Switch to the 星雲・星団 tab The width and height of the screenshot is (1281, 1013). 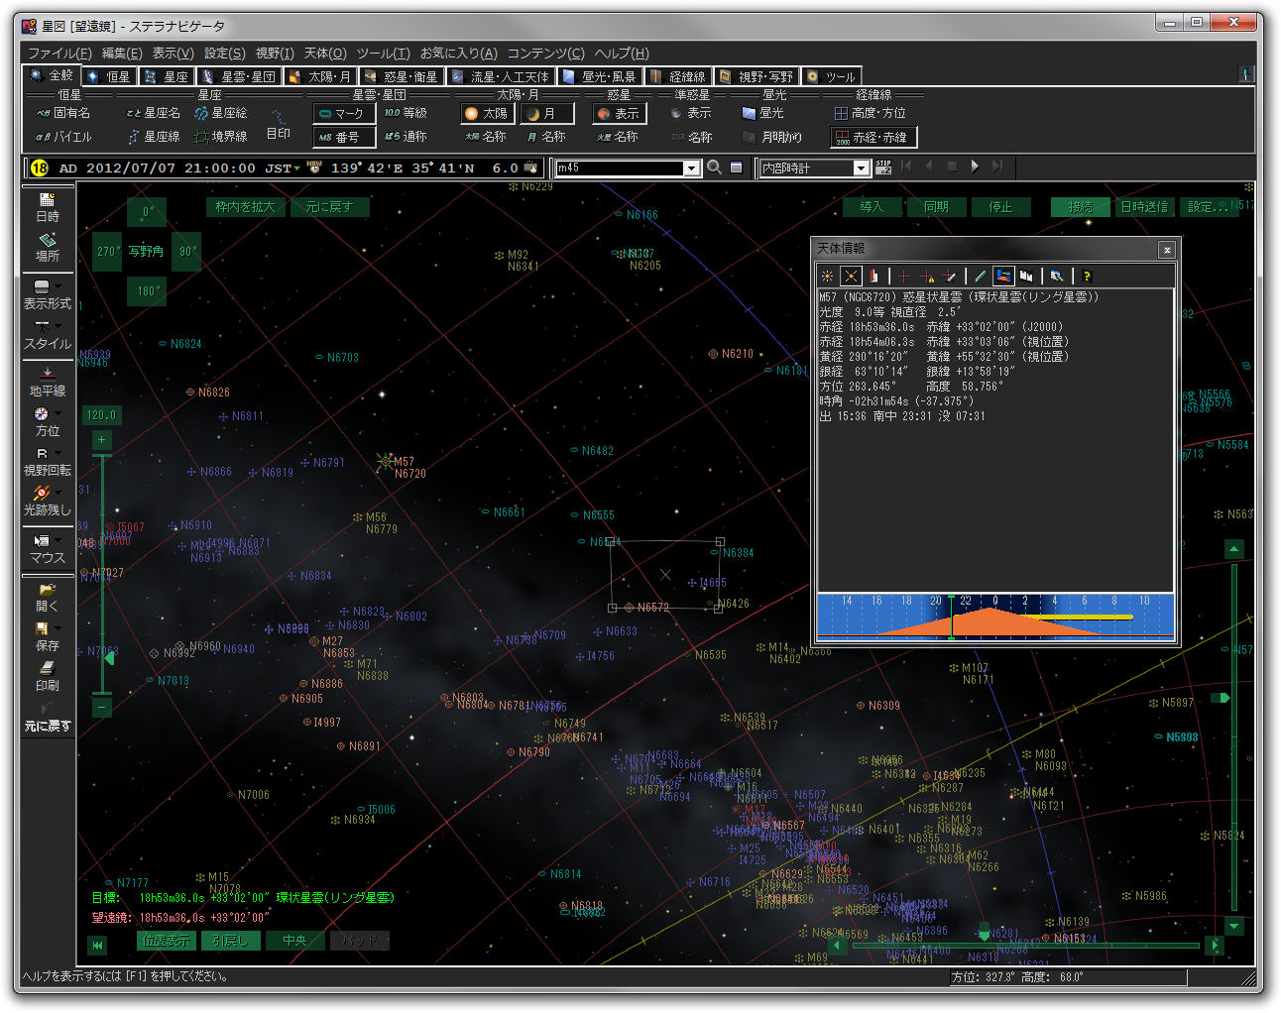239,76
